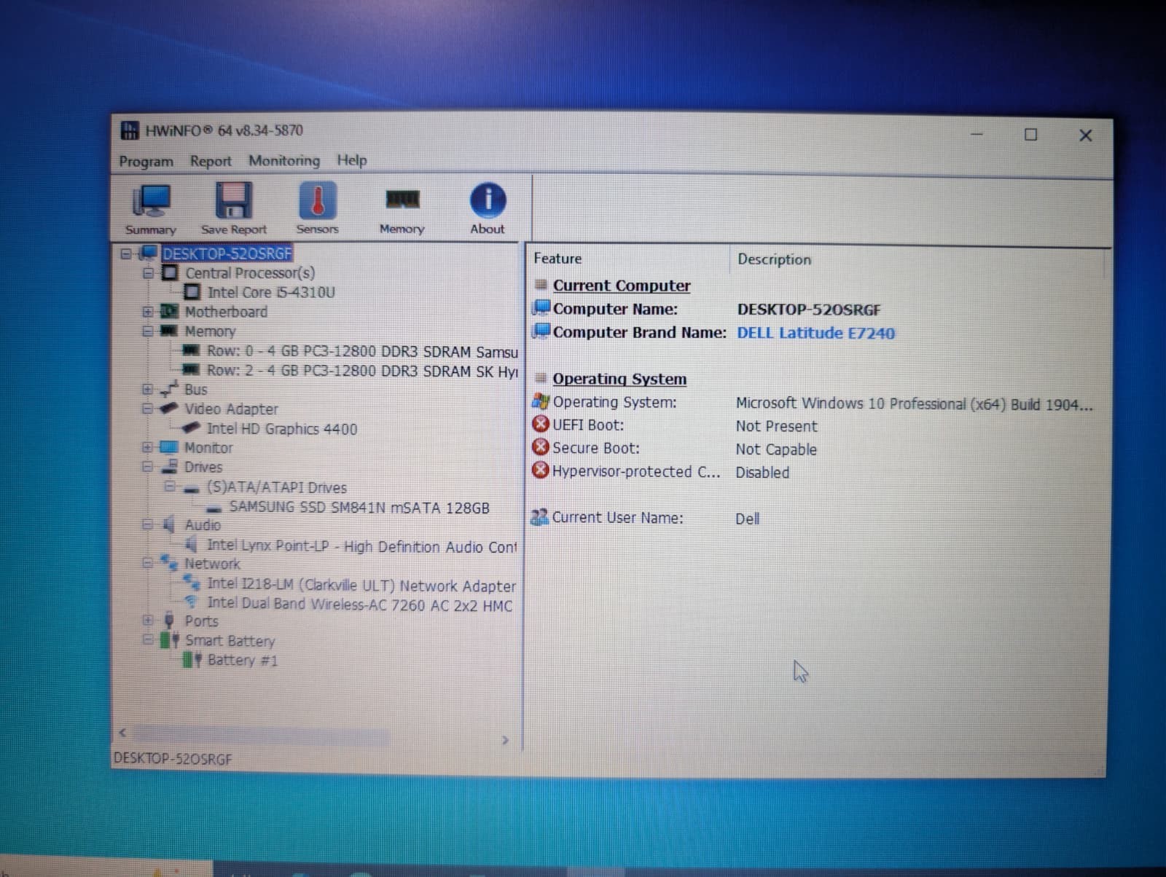Expand the Bus branch

click(148, 389)
